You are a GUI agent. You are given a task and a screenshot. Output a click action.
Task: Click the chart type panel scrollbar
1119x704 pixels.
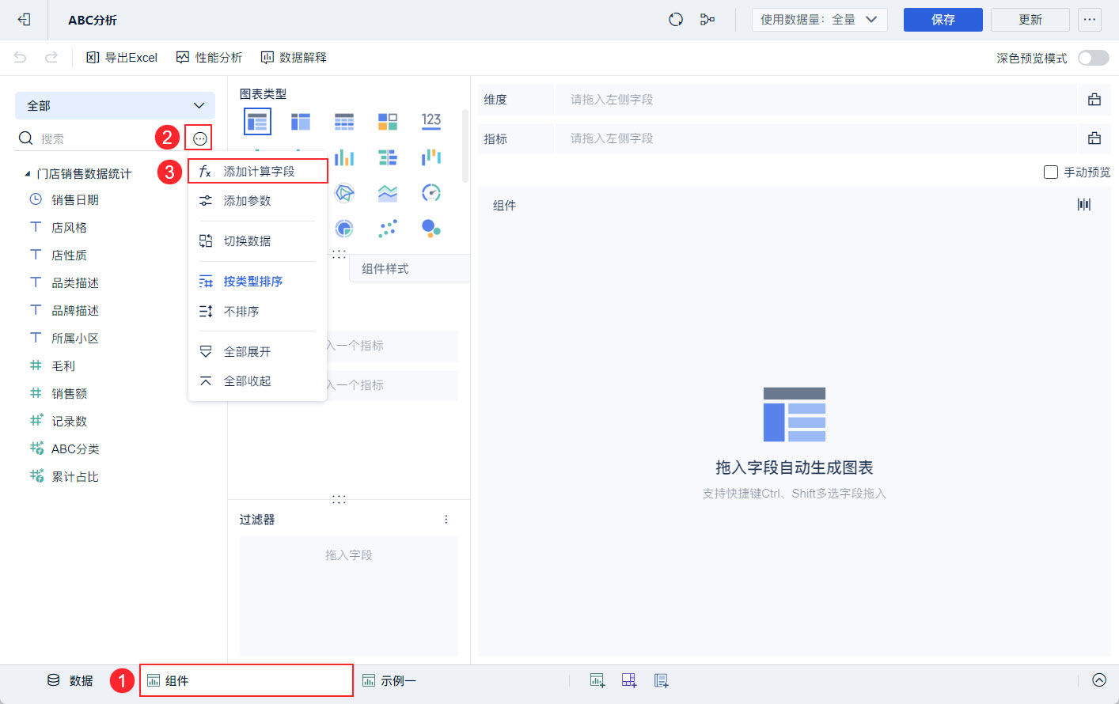(465, 146)
